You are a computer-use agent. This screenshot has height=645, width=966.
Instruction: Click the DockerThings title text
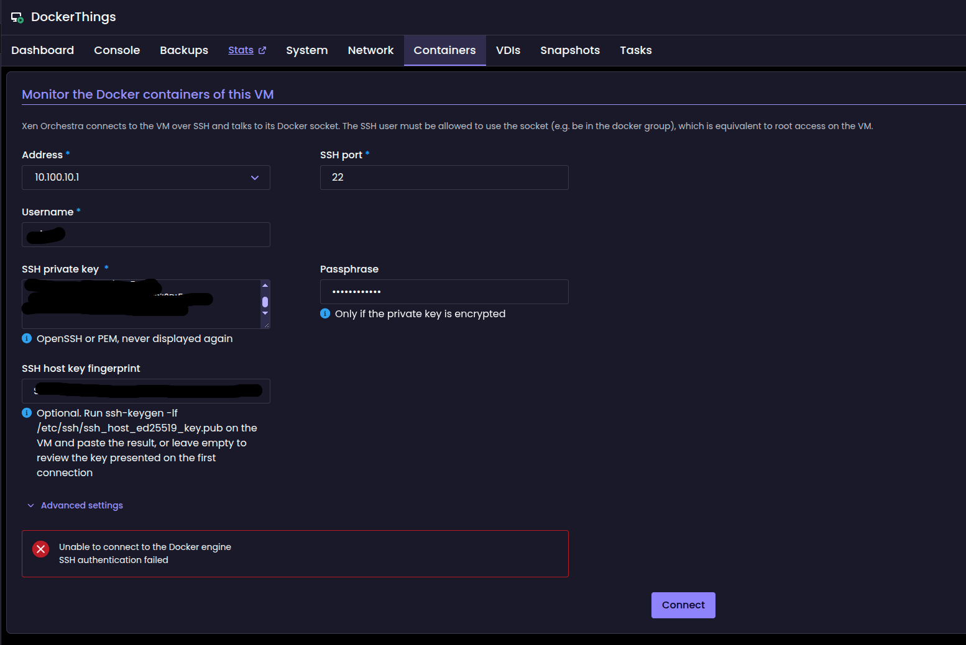pos(73,17)
